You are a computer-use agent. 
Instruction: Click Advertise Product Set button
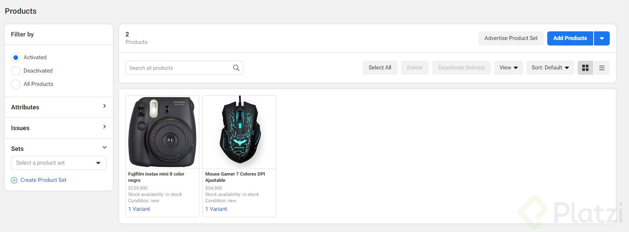tap(511, 38)
